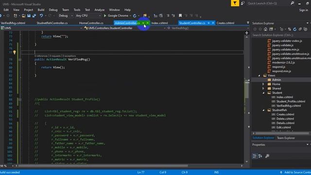Switch to the StudnetRehController.cs tab
The width and height of the screenshot is (311, 175).
tap(52, 23)
